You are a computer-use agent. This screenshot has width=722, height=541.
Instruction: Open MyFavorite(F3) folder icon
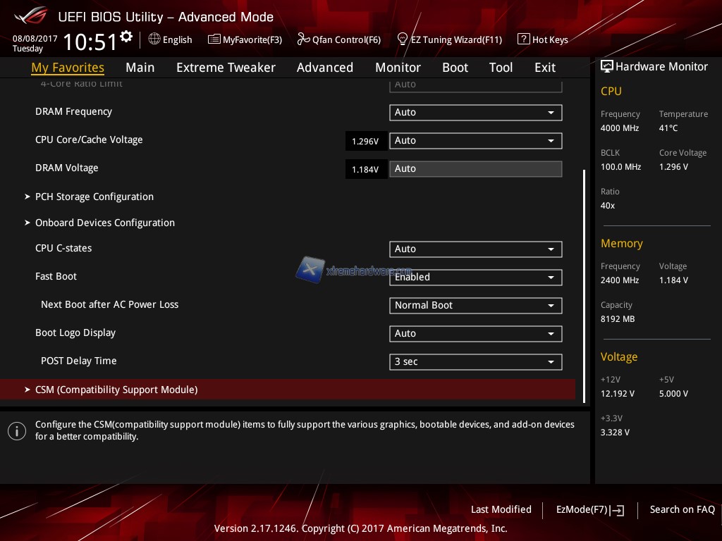214,39
